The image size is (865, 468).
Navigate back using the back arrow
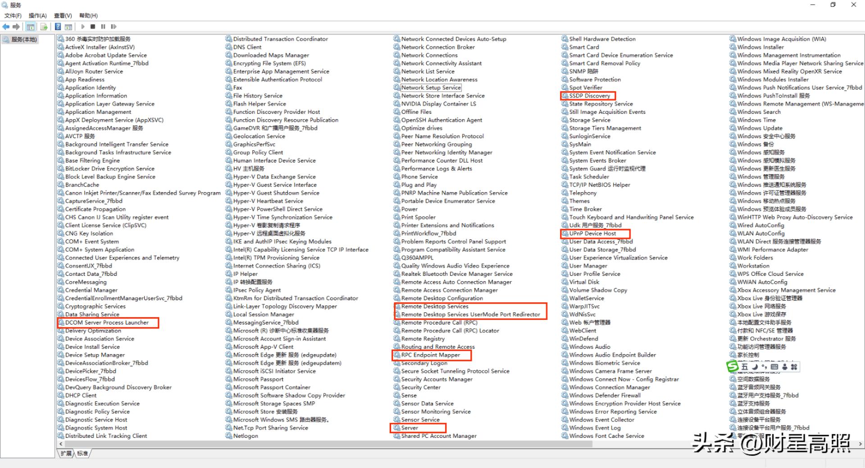[x=6, y=27]
